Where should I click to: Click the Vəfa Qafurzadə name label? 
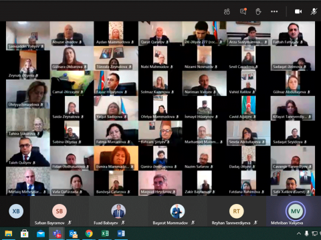pyautogui.click(x=65, y=192)
